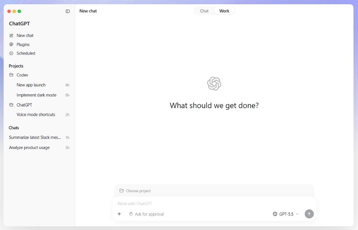Click the send arrow button

click(309, 214)
